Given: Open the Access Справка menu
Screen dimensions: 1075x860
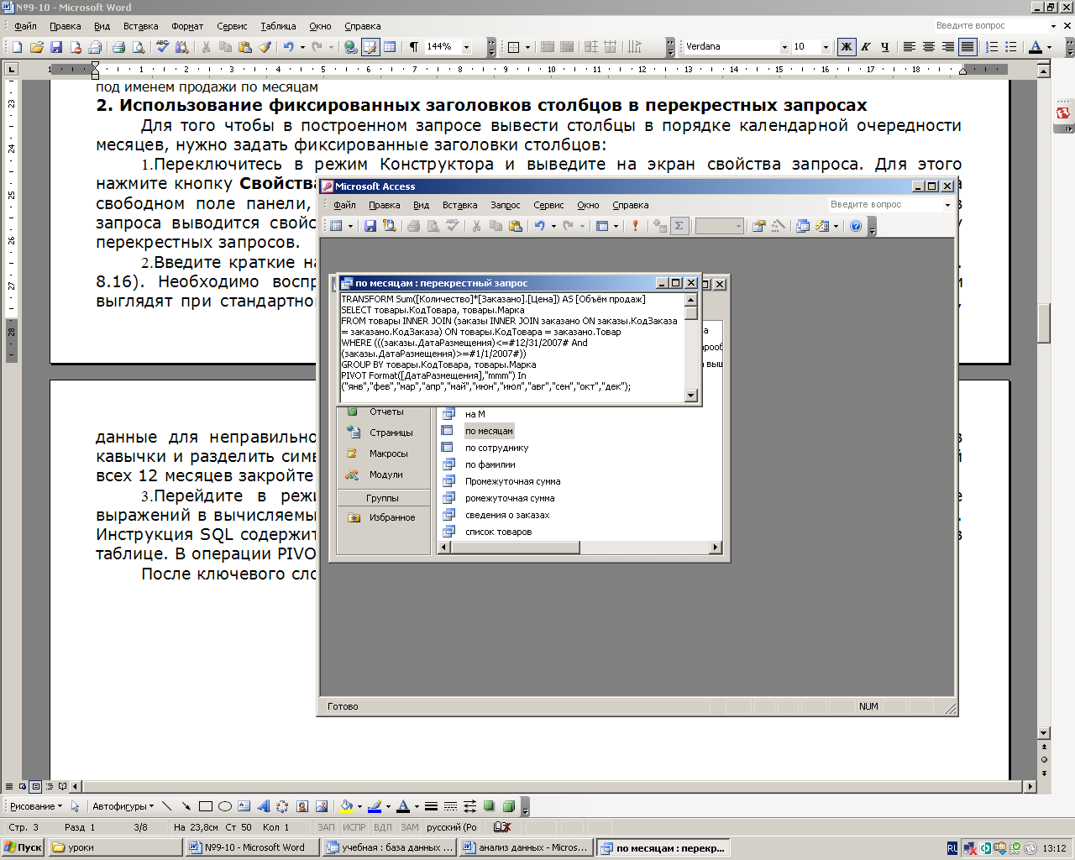Looking at the screenshot, I should (x=630, y=205).
